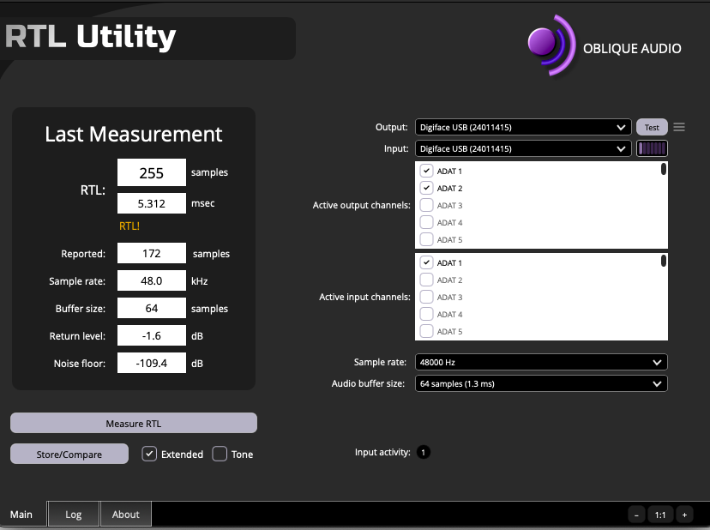Image resolution: width=710 pixels, height=530 pixels.
Task: Click the Input activity label
Action: [382, 452]
